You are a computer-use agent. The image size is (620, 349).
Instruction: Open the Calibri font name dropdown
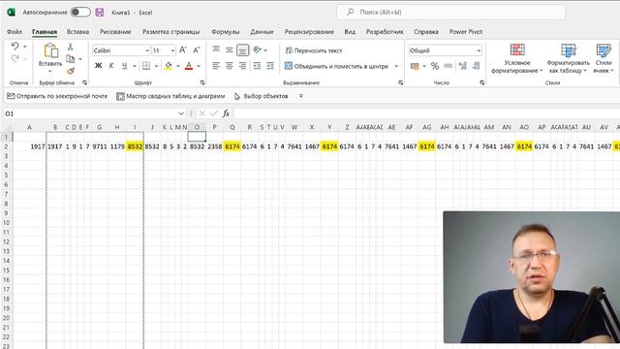[147, 50]
